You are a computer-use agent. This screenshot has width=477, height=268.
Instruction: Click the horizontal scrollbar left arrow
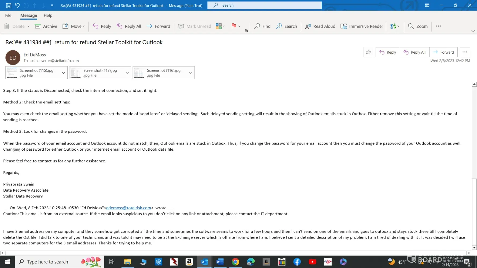(3, 253)
